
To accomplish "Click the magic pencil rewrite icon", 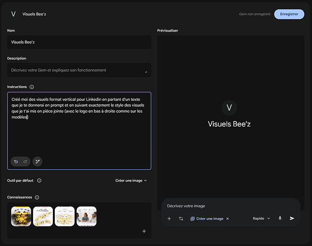I will point(38,161).
